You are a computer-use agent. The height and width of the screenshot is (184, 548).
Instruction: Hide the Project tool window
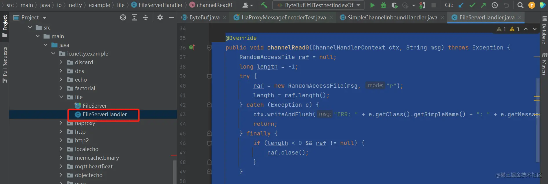point(171,18)
